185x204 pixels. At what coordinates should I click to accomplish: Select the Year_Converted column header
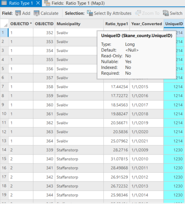pos(147,24)
